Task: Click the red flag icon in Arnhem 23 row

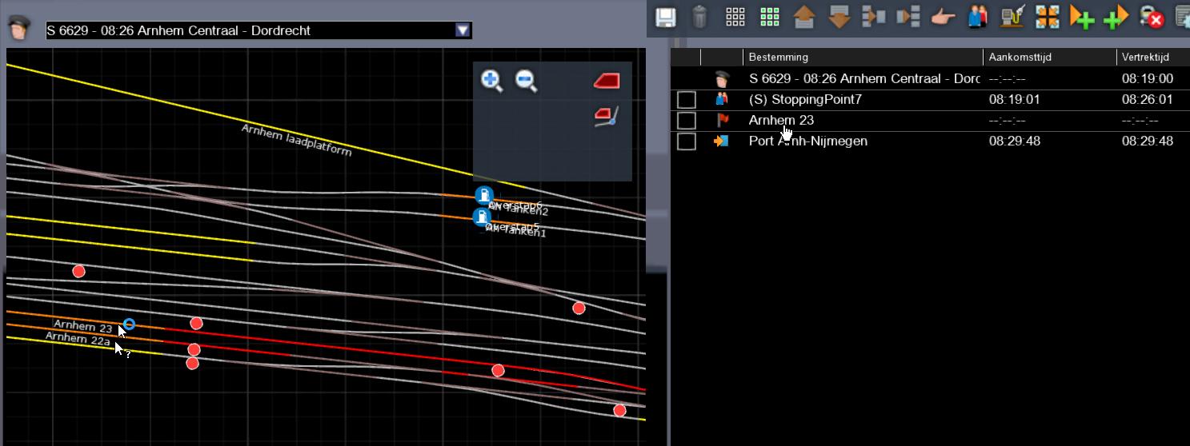Action: point(723,121)
